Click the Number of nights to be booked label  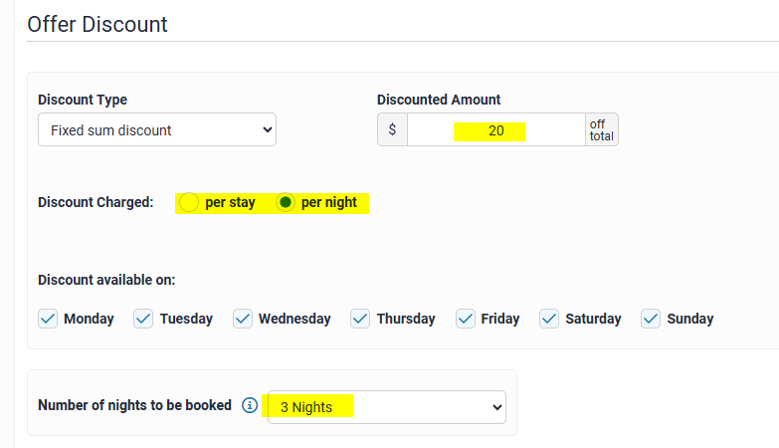[134, 406]
